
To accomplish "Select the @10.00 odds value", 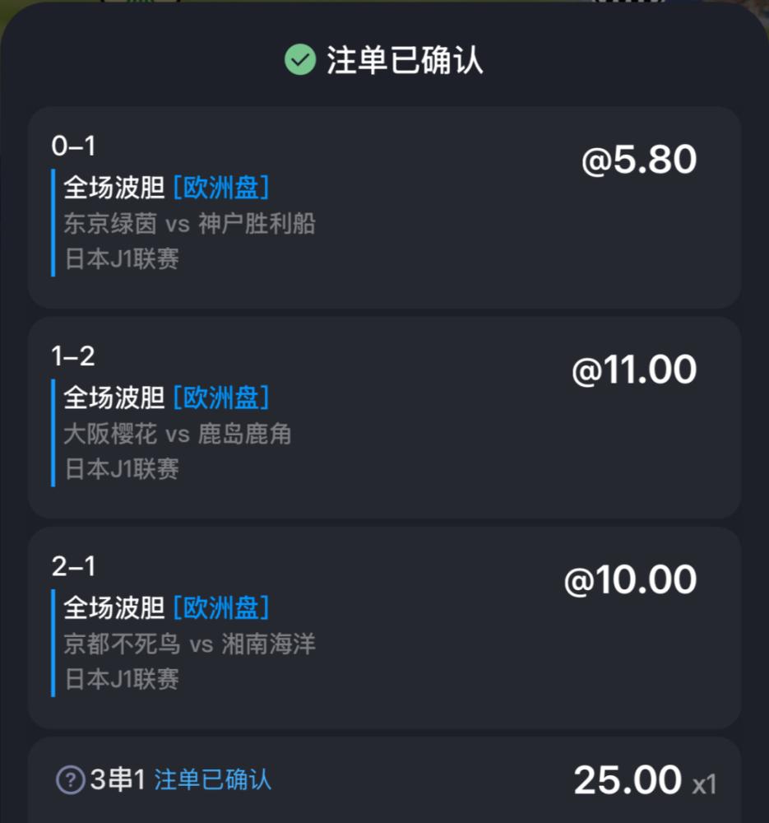I will coord(631,579).
